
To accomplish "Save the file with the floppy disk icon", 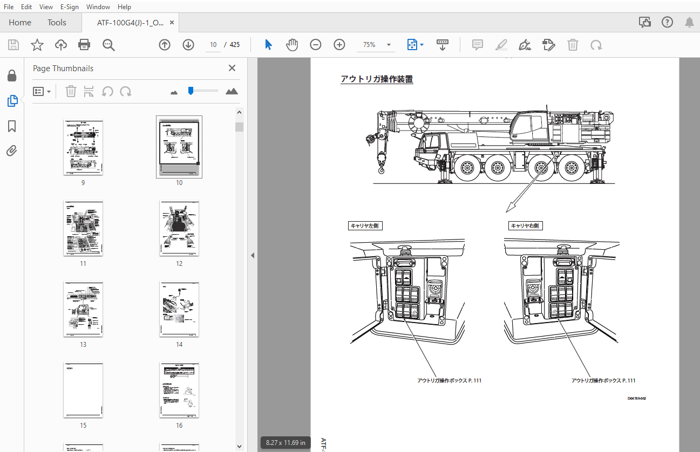I will click(13, 45).
